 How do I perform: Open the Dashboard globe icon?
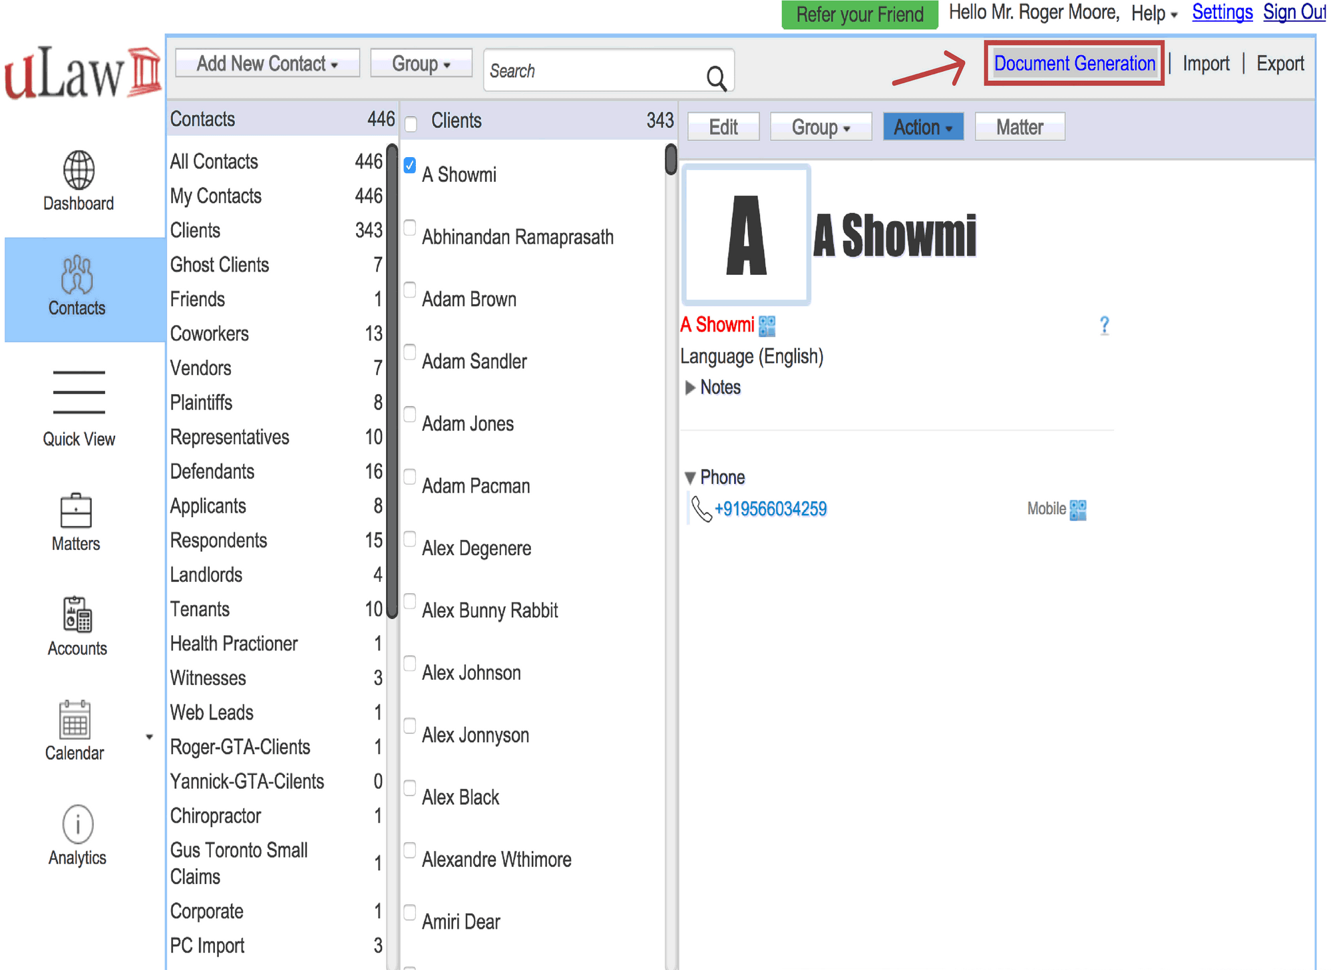pos(79,170)
